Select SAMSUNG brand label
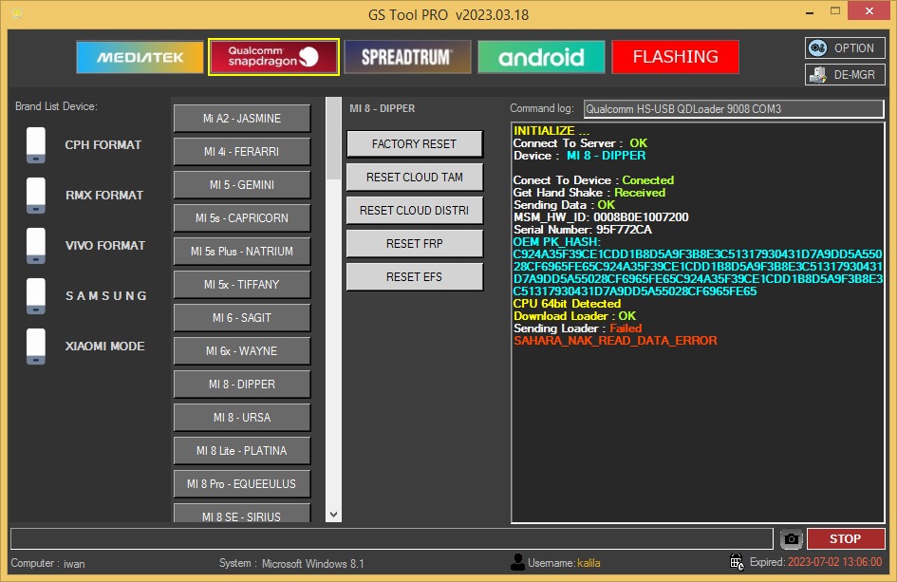The width and height of the screenshot is (897, 582). [106, 296]
